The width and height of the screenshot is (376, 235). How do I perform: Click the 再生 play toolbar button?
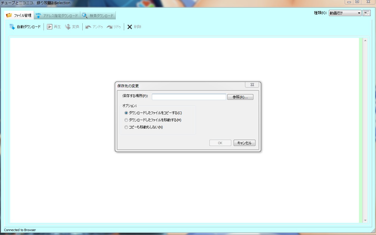coord(54,27)
